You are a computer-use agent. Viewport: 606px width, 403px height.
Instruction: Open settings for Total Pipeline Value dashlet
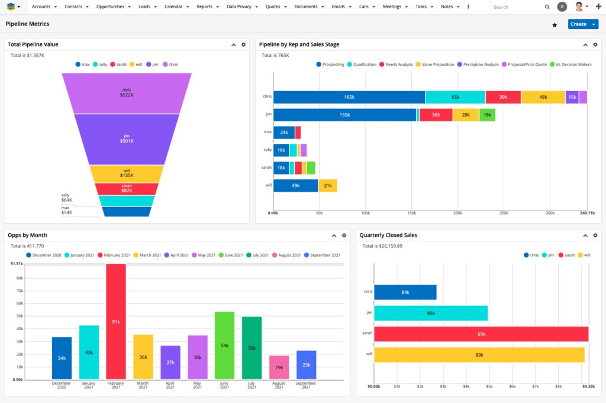[243, 44]
